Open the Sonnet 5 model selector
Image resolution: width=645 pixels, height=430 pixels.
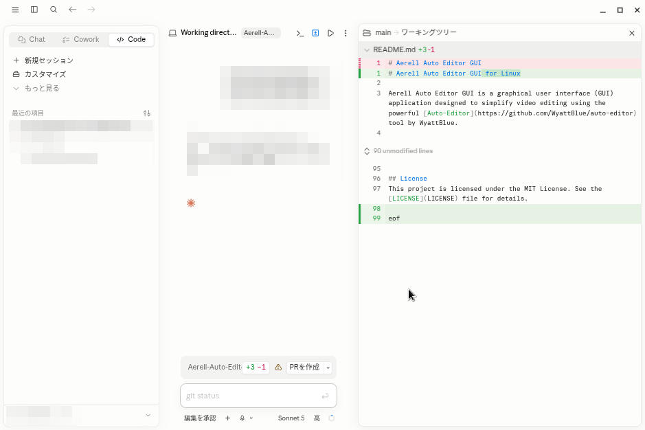click(x=291, y=418)
